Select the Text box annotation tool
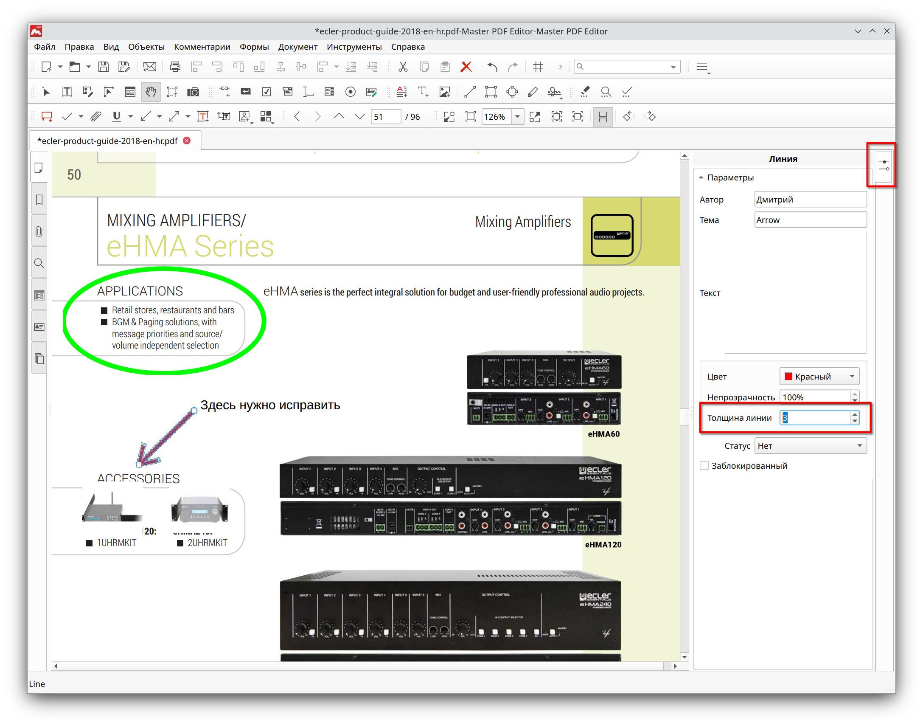 pos(203,116)
